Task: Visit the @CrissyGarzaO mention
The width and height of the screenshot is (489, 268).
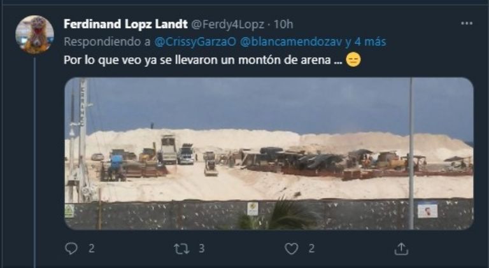Action: [195, 42]
